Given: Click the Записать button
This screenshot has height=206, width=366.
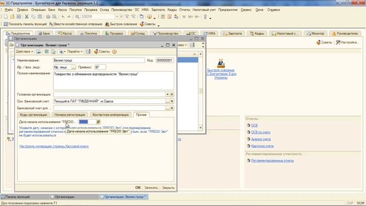Looking at the screenshot, I should point(151,188).
